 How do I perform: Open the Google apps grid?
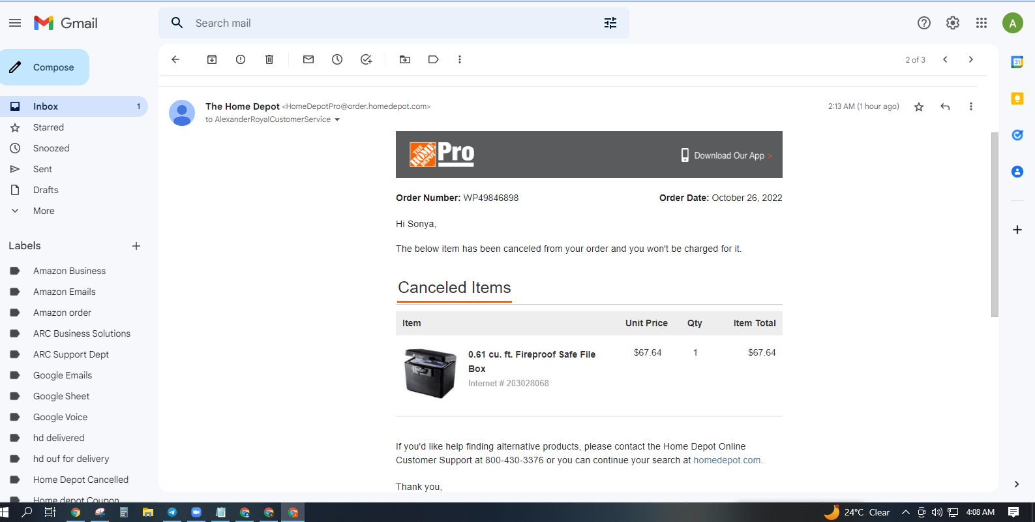[x=982, y=23]
